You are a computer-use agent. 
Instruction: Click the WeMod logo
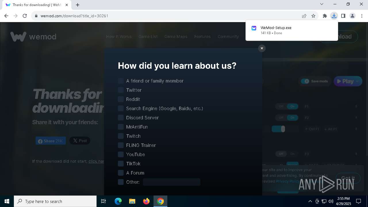(33, 37)
